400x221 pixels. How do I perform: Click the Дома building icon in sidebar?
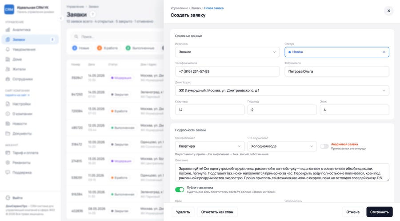point(8,59)
